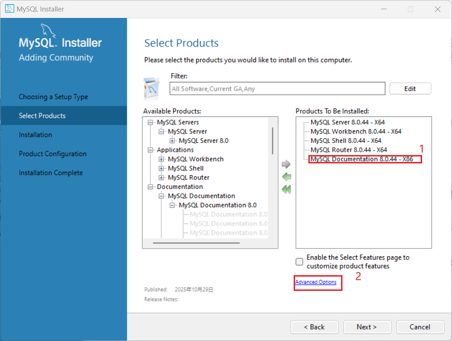
Task: Click the MySQL dolphin logo
Action: [x=48, y=30]
